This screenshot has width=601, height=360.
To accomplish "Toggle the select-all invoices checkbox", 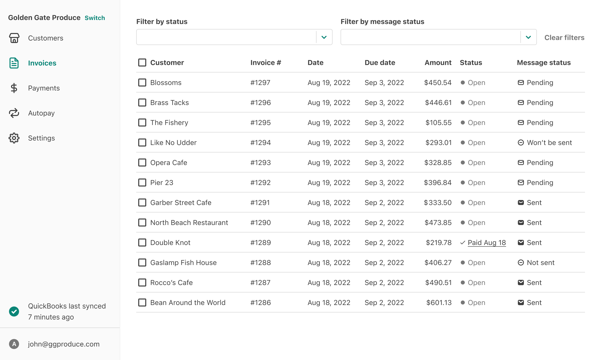I will coord(142,62).
